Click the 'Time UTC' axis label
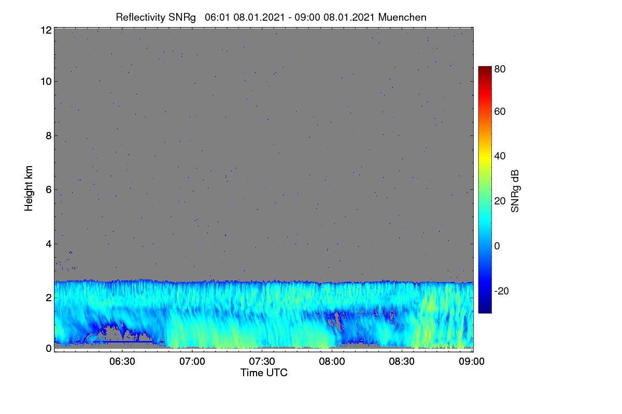622x414 pixels. [x=264, y=373]
